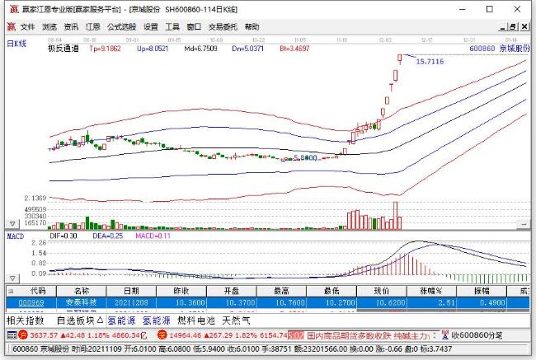Open the 资讯 menu

coord(71,27)
